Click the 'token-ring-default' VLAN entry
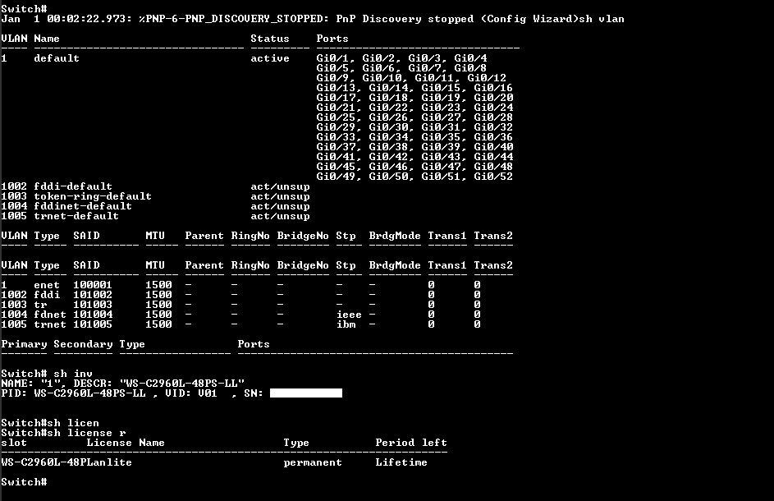774x501 pixels. 93,196
